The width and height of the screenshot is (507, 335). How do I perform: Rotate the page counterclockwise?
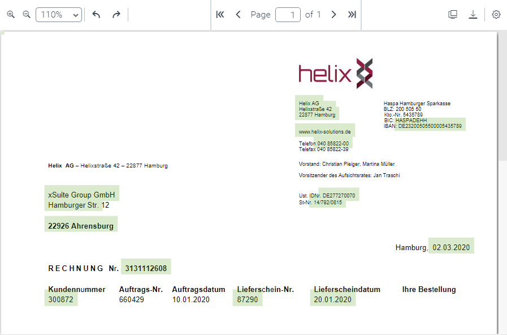(96, 15)
